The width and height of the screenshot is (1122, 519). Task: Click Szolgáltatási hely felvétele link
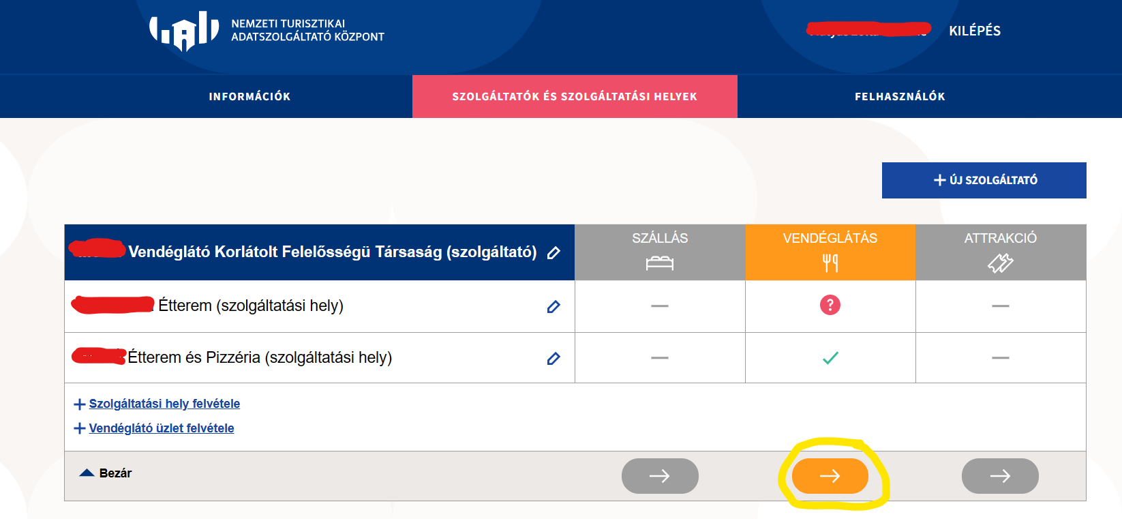(x=164, y=404)
